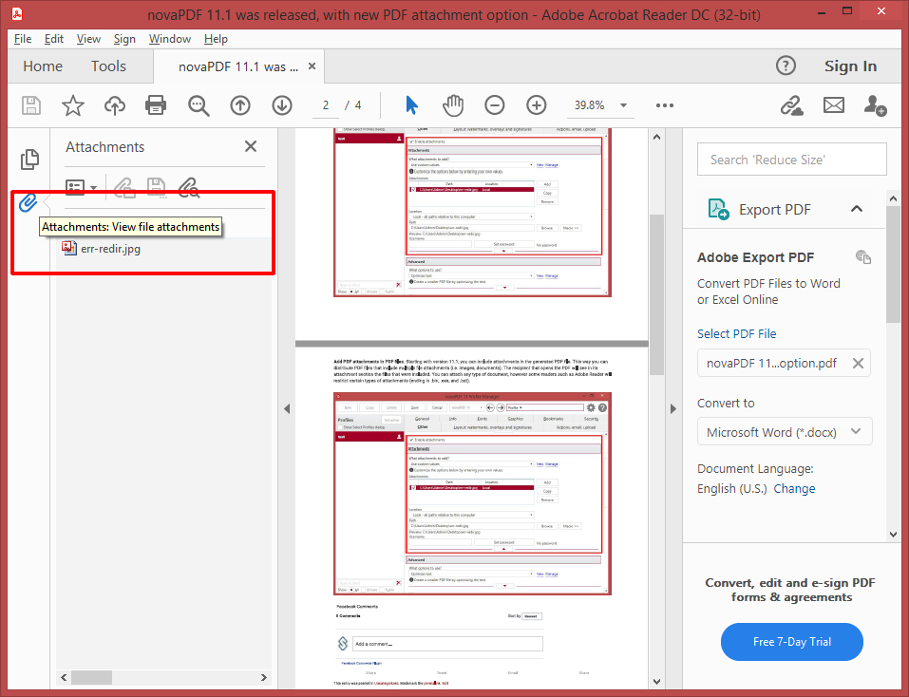Click the 39.8% zoom value field
The width and height of the screenshot is (909, 697).
click(x=590, y=105)
